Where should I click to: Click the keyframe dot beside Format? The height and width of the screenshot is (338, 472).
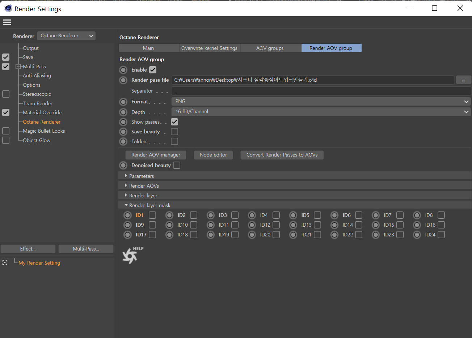123,102
